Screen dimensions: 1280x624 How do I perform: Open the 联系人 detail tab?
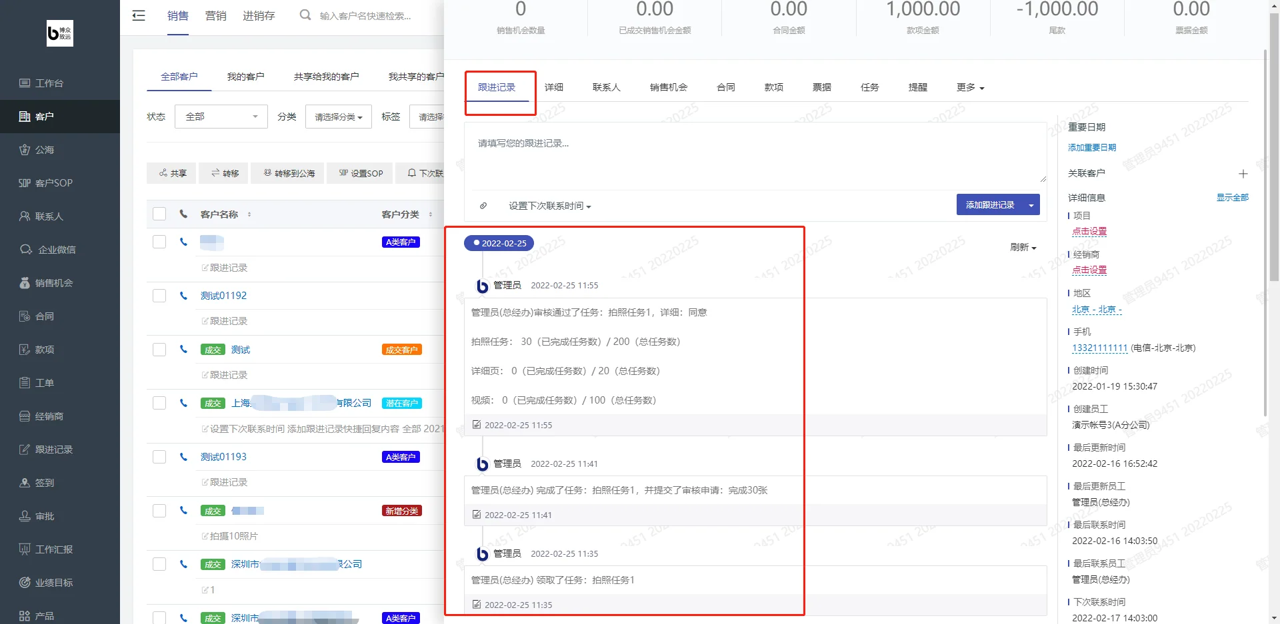click(606, 87)
